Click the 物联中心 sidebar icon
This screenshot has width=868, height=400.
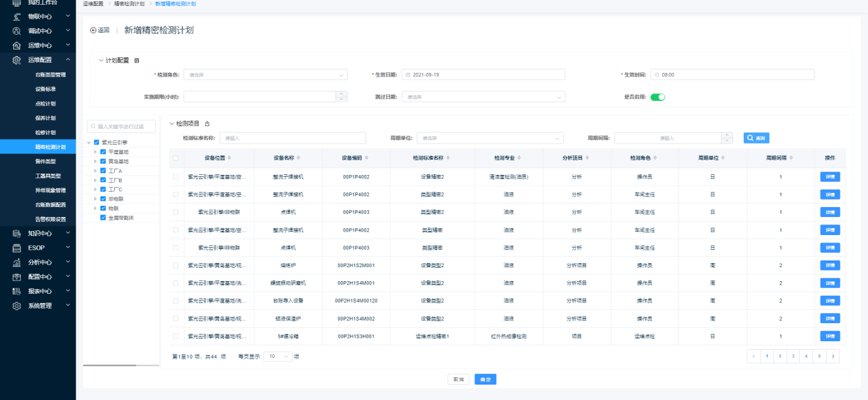17,16
